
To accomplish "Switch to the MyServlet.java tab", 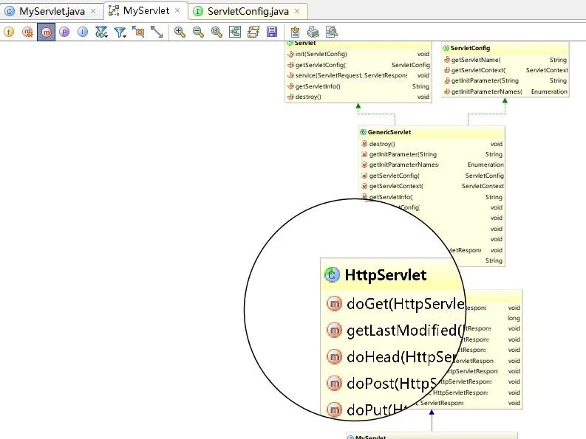I will coord(52,11).
